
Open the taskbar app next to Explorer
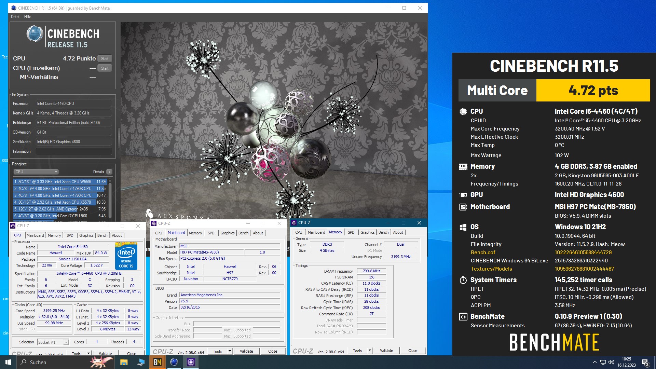tap(140, 362)
